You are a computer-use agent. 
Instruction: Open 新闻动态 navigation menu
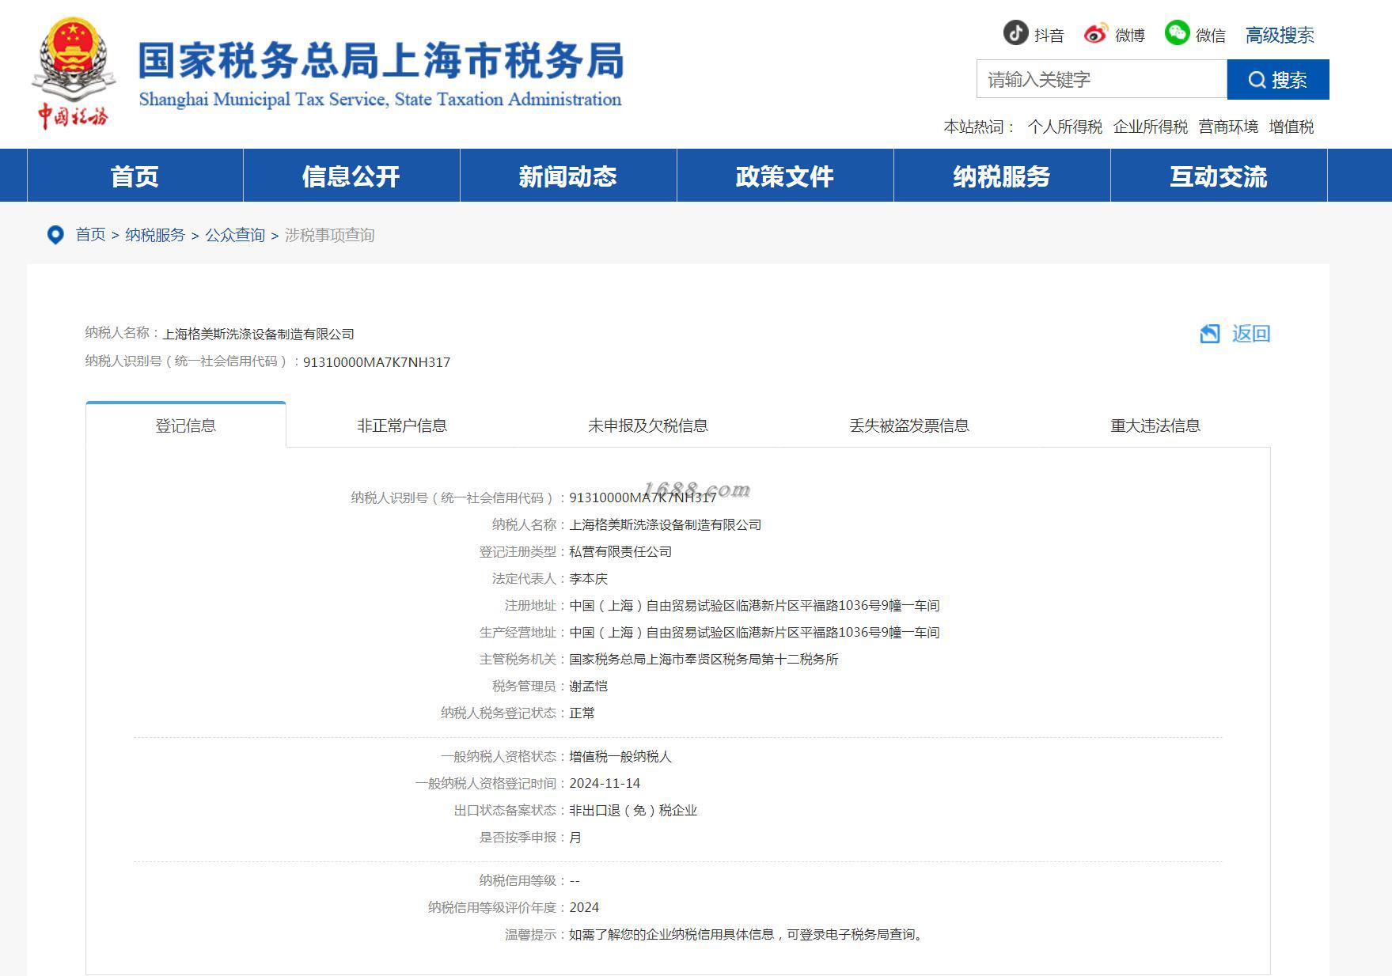(568, 176)
